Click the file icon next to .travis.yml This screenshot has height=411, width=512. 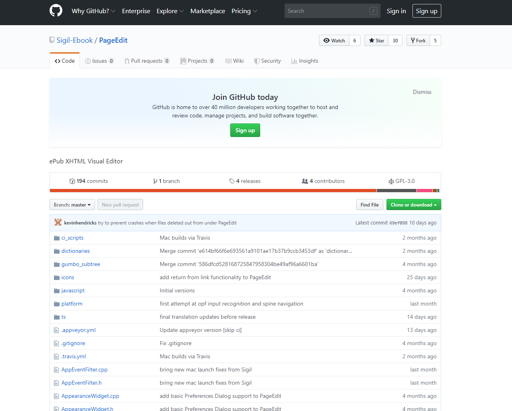tap(56, 357)
